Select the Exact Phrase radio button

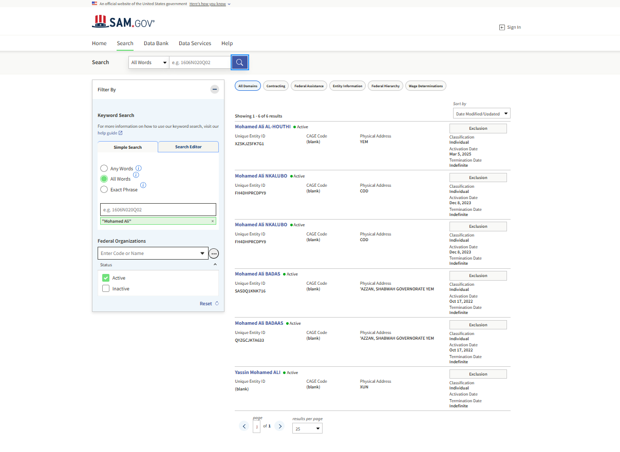(103, 189)
